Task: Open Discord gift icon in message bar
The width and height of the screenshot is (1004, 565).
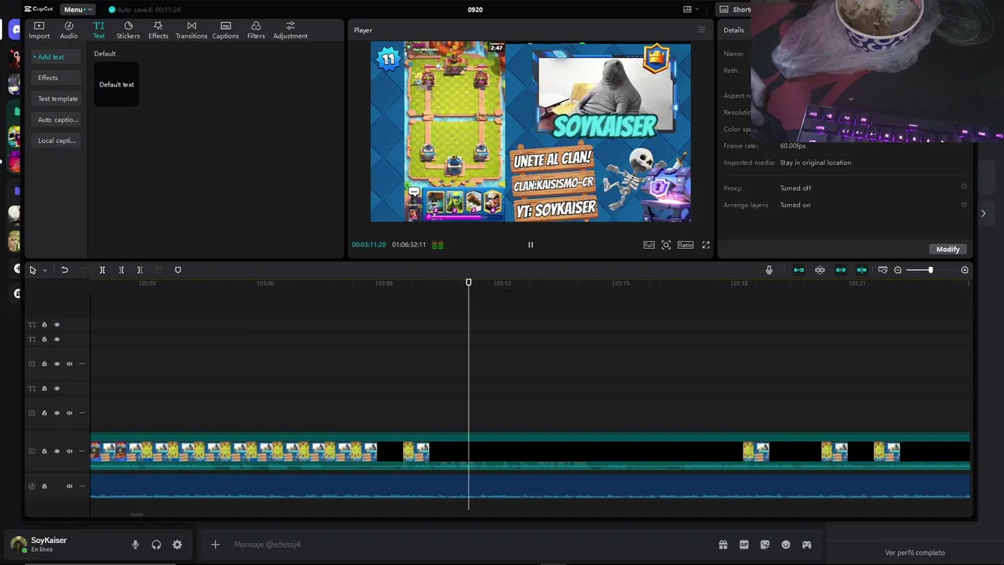Action: click(722, 545)
